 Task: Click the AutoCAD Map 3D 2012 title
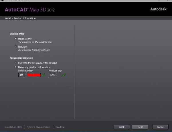pos(29,10)
